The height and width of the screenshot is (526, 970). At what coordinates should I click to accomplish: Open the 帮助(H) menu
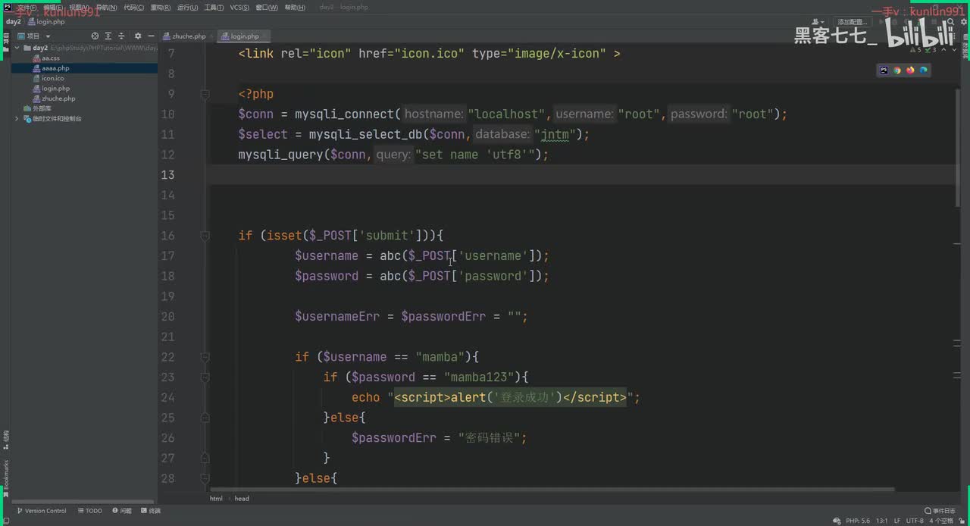pyautogui.click(x=295, y=8)
